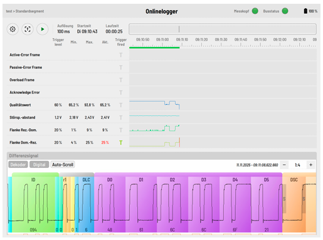This screenshot has width=323, height=240.
Task: Click the timestamp 11.11.2025 - 09:11:08.622.660
Action: pos(257,165)
